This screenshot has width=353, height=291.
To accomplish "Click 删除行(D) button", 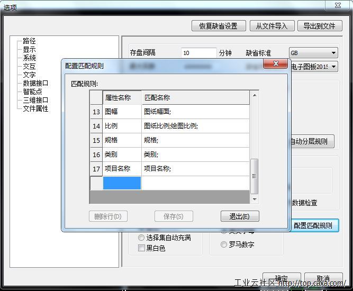I will click(108, 216).
